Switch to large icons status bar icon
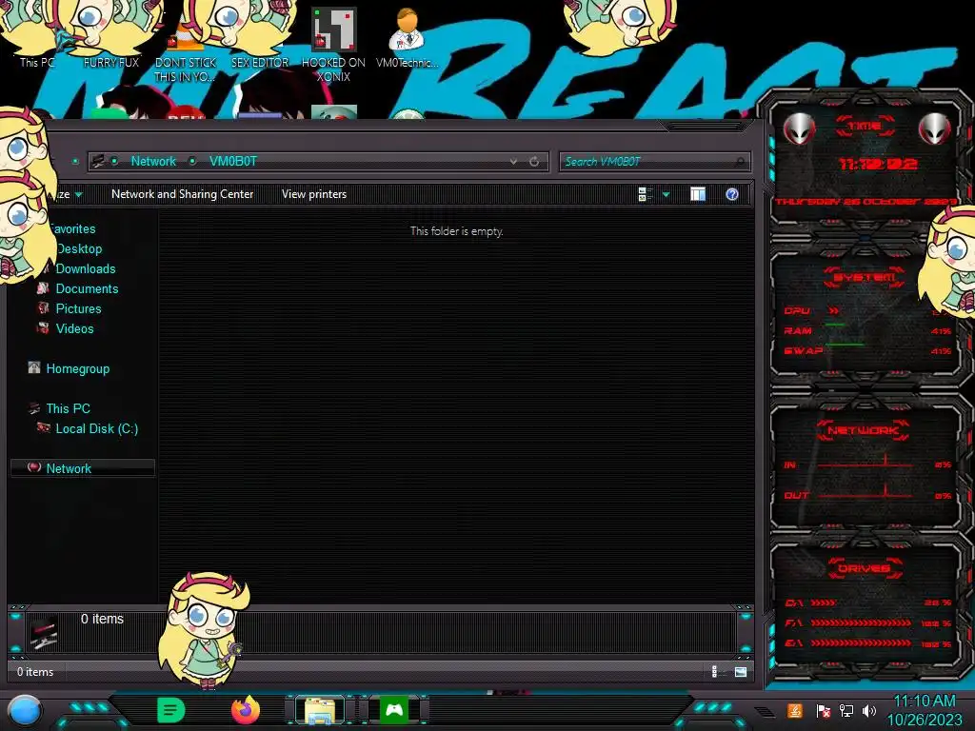This screenshot has width=975, height=731. tap(740, 671)
